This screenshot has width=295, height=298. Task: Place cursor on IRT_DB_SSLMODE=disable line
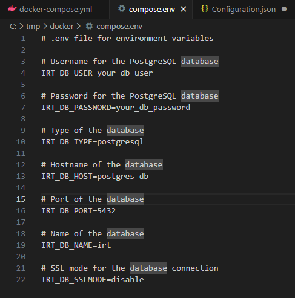[x=93, y=280]
